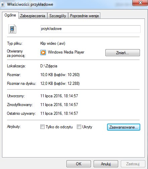Screen dimensions: 148x169
Task: Click the Zmień... button
Action: tap(122, 53)
